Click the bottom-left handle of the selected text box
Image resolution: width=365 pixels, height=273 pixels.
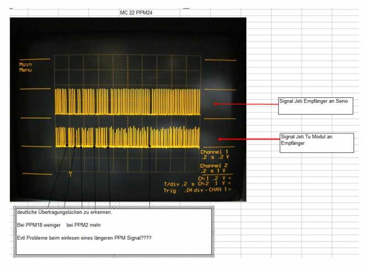[15, 256]
